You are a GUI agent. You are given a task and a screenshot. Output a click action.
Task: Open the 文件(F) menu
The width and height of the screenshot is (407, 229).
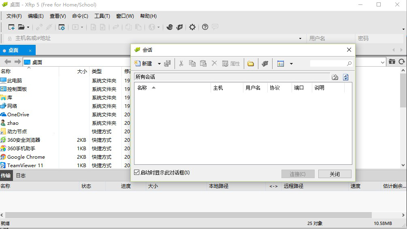pyautogui.click(x=14, y=16)
